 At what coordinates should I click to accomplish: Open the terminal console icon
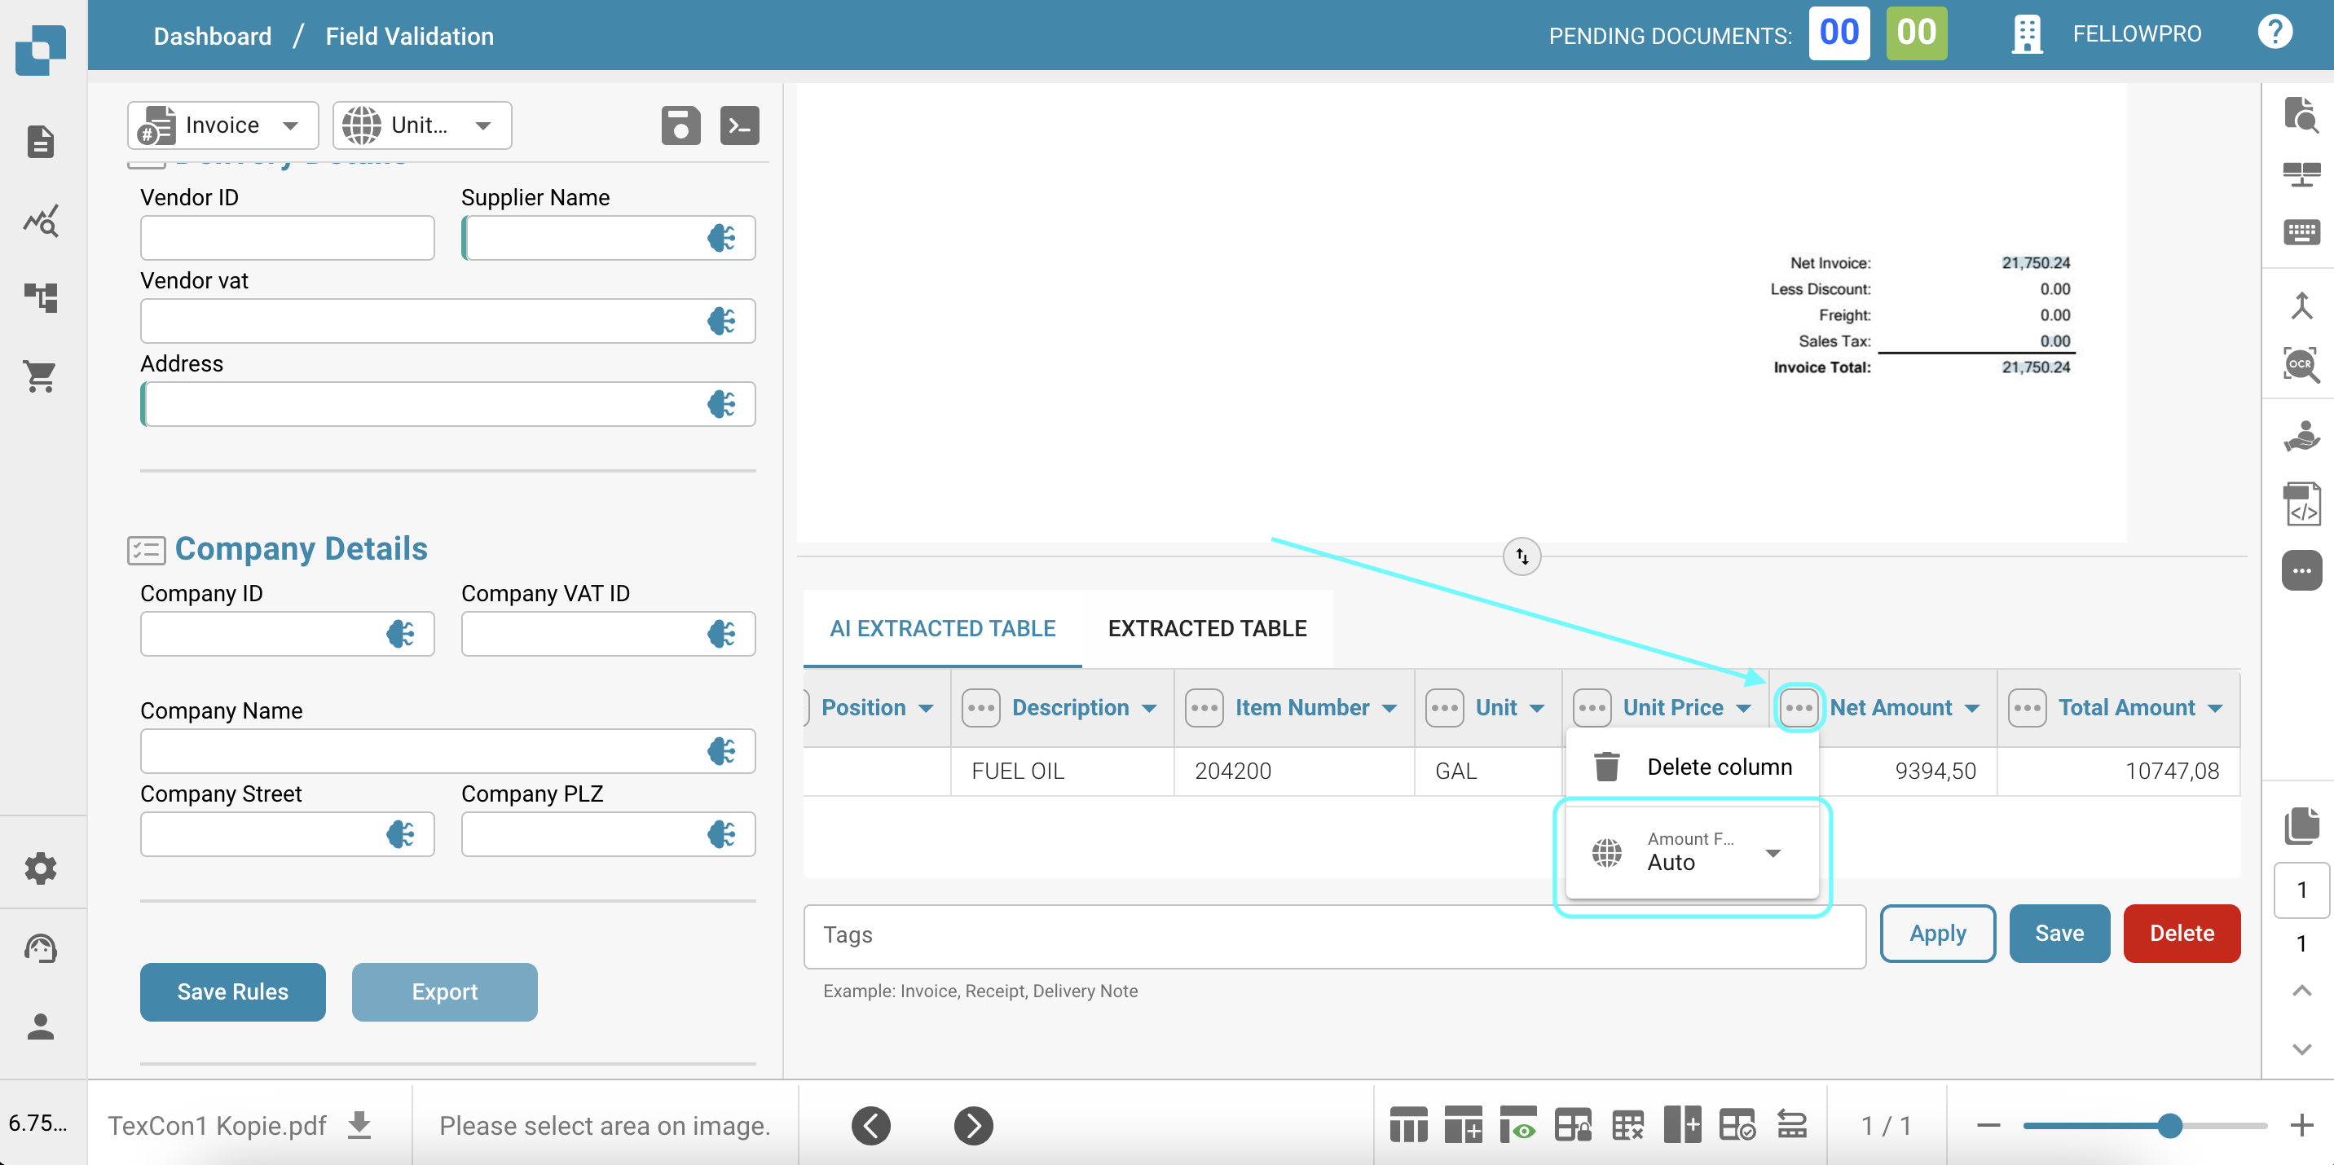(739, 125)
